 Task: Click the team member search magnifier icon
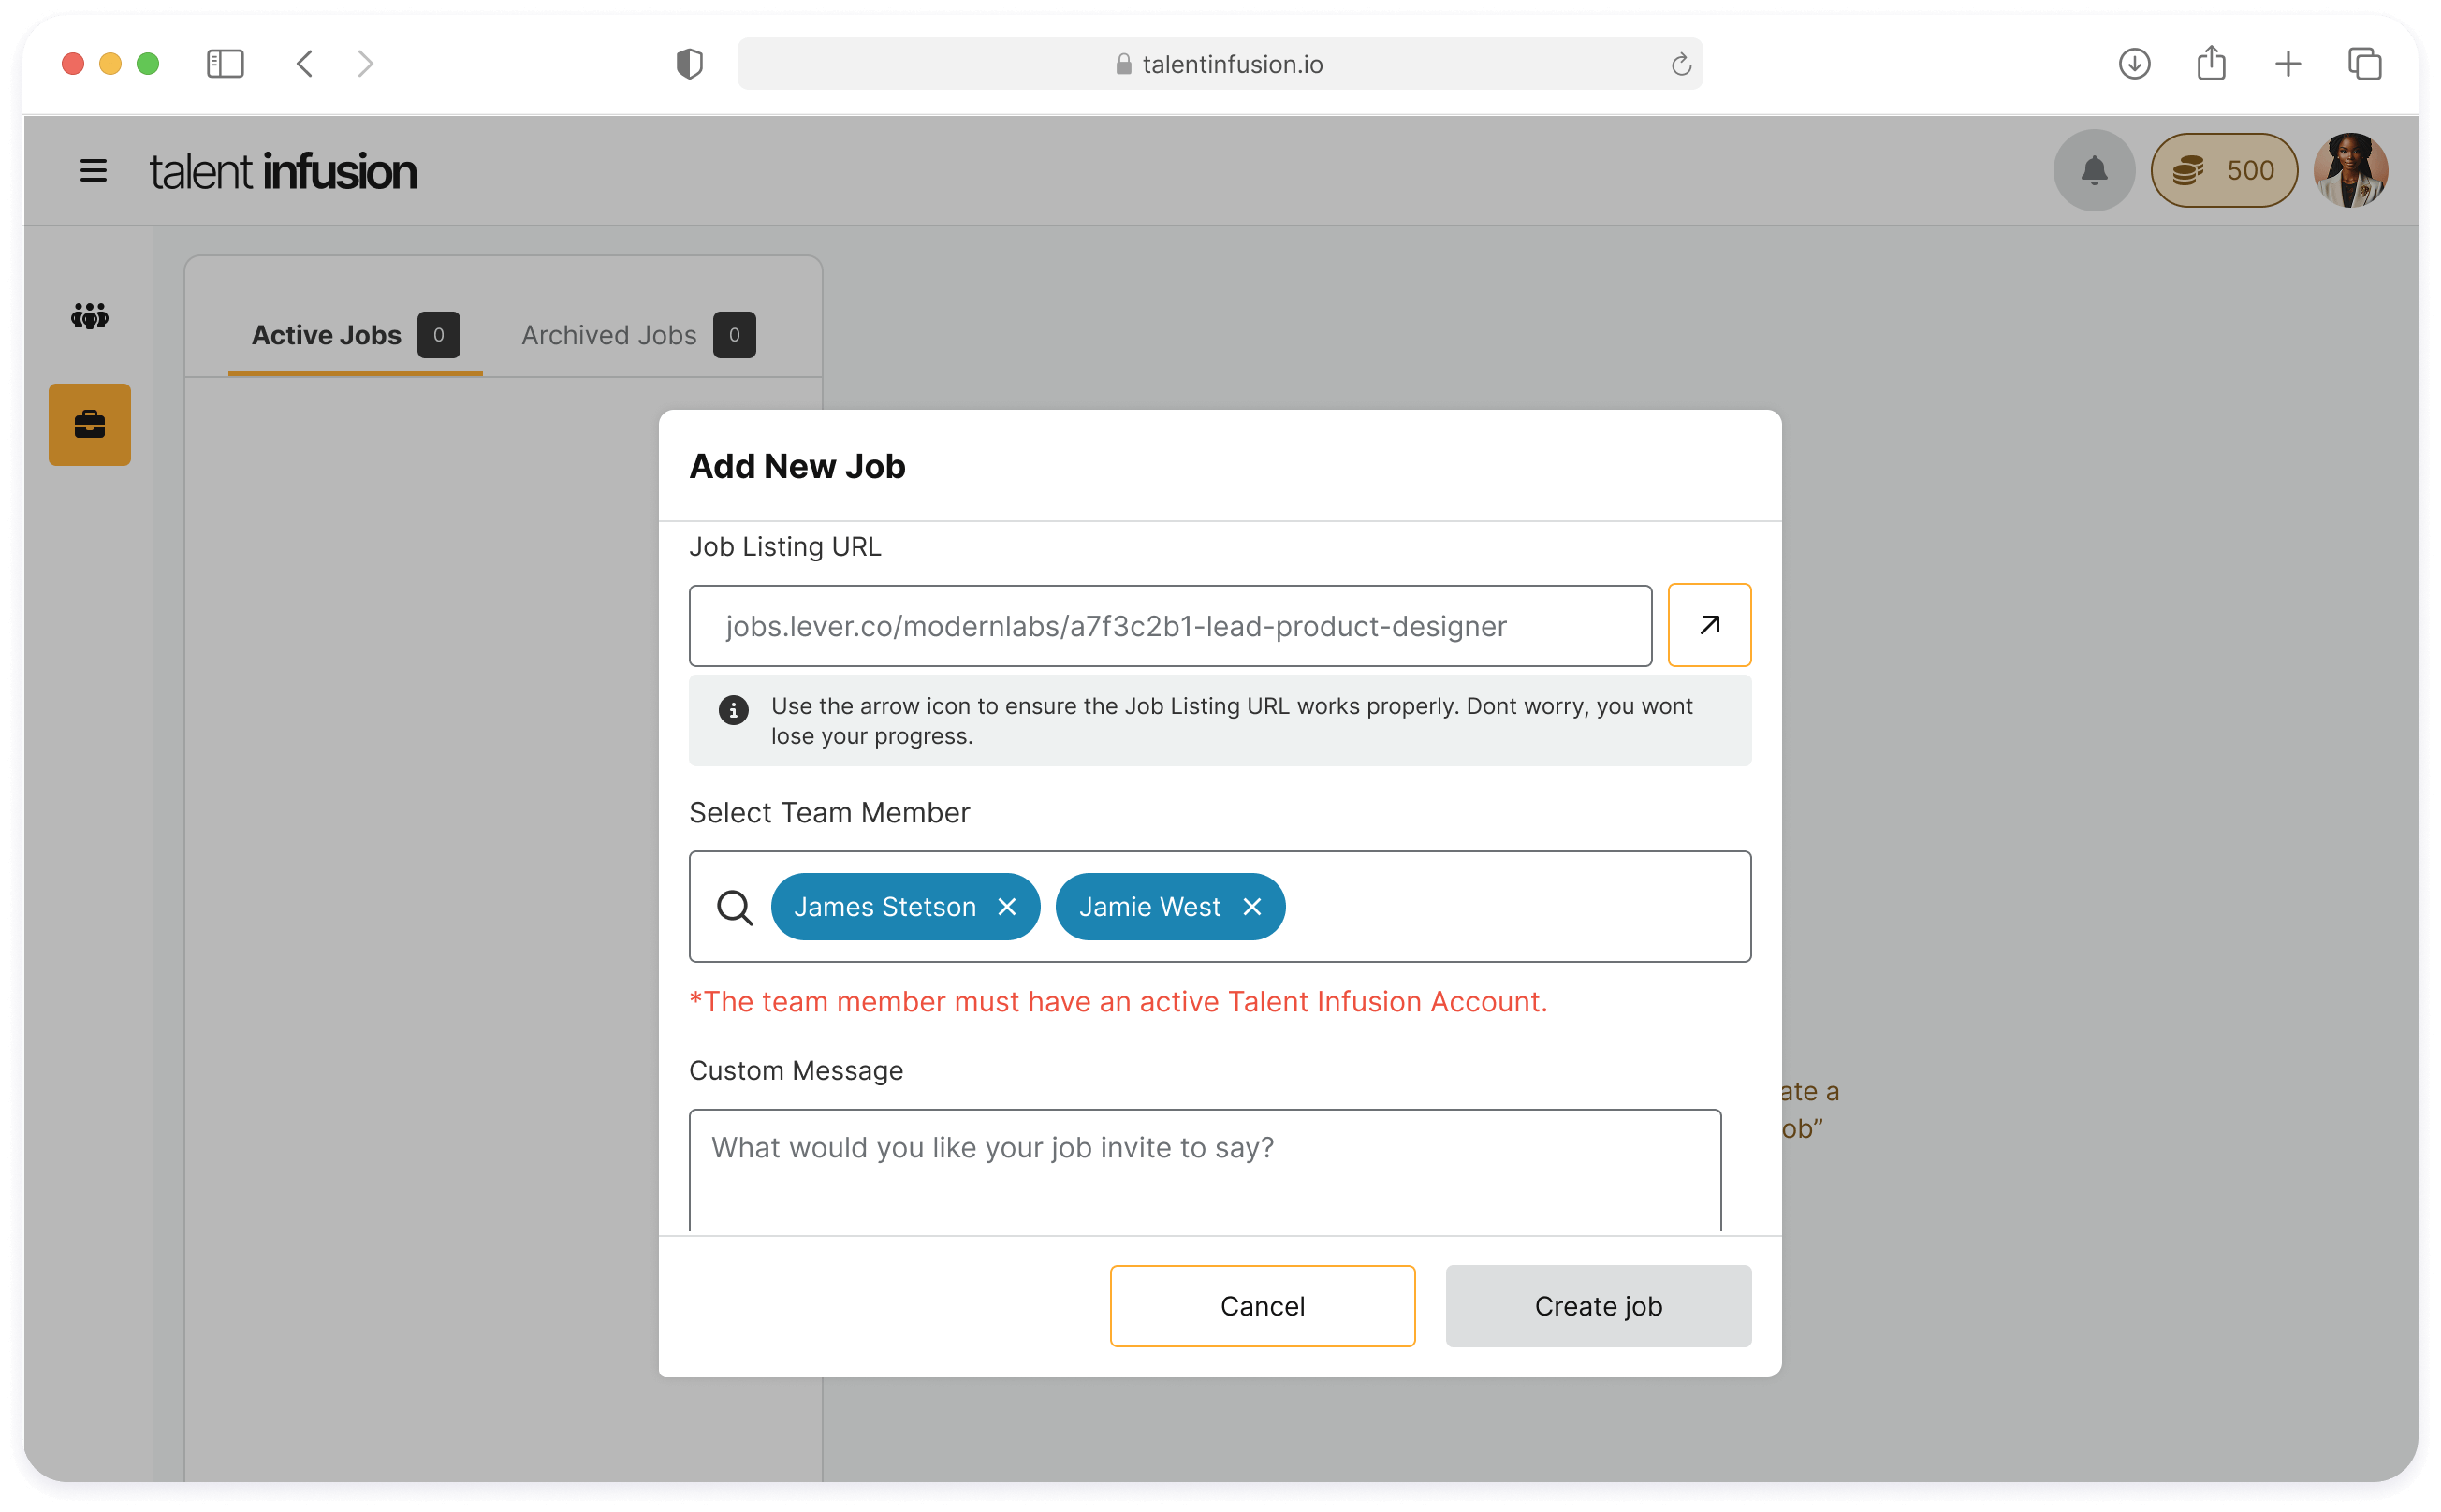coord(735,907)
